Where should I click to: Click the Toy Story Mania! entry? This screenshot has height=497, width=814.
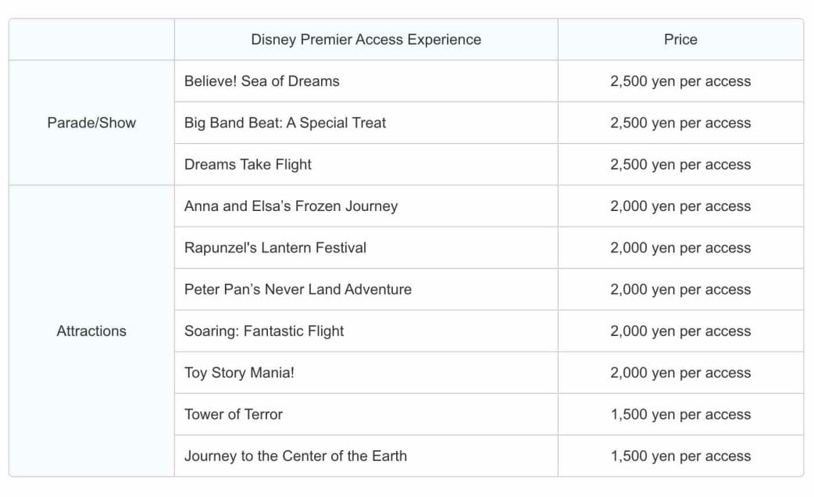tap(239, 373)
